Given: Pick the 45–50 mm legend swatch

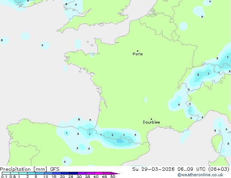Looking at the screenshot, I should pos(107,173).
